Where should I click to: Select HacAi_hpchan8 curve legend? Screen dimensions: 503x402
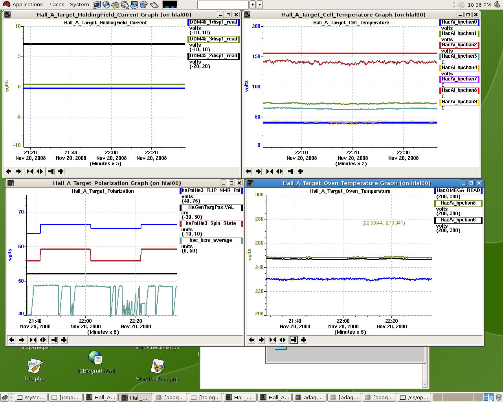(x=459, y=91)
